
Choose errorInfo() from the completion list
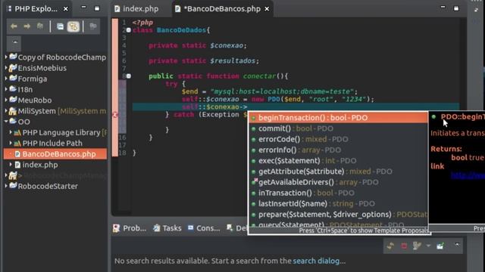click(x=338, y=150)
